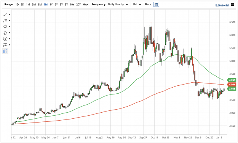238x143 pixels.
Task: Open the Frequency Daily Nearby dropdown
Action: [x=118, y=5]
